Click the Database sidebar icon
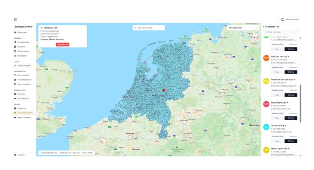 (x=15, y=47)
